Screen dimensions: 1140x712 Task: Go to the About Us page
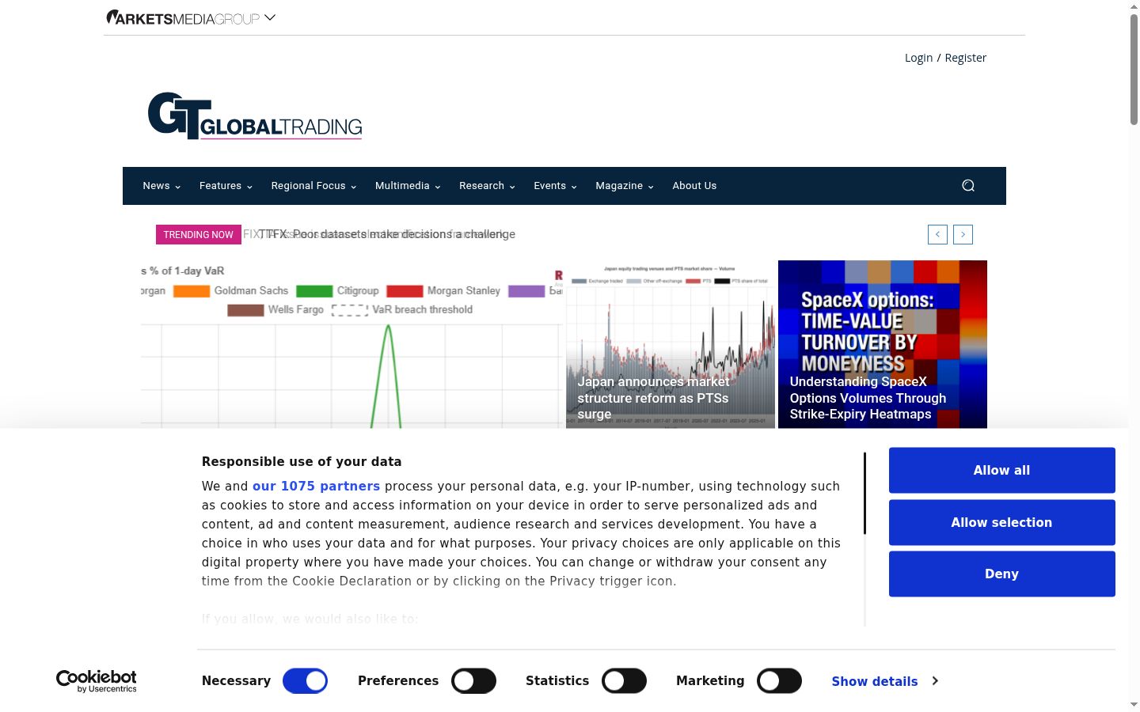[694, 186]
